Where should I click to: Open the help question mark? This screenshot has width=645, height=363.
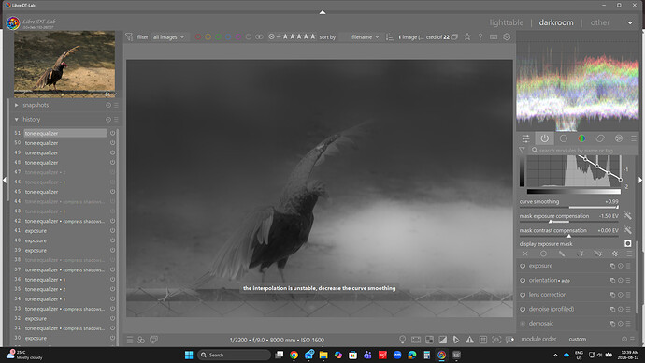coord(480,37)
